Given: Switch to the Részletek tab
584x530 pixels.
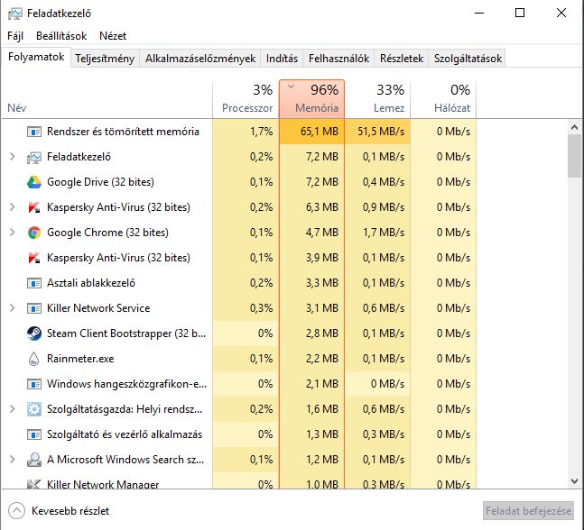Looking at the screenshot, I should (402, 59).
